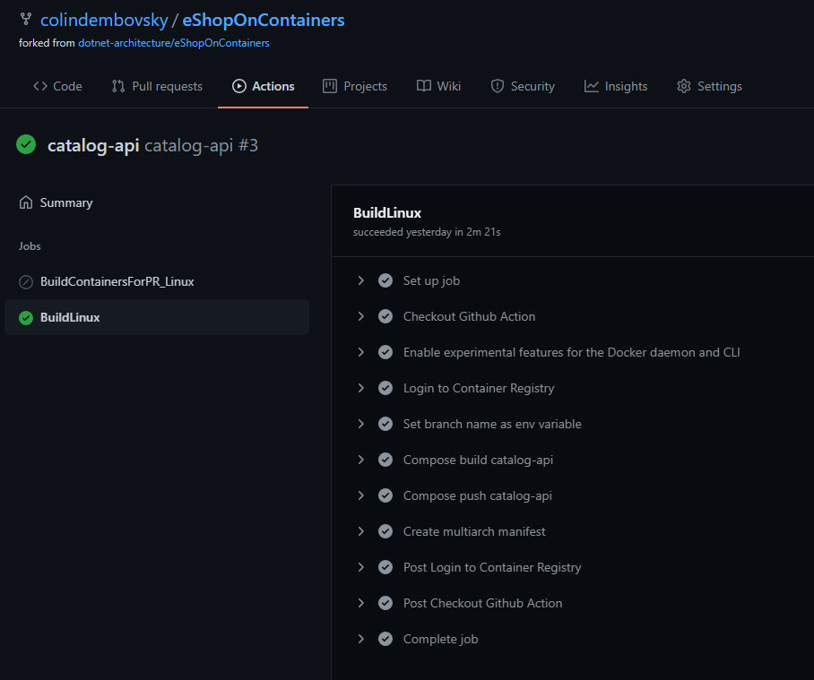Expand Compose push catalog-api step
Viewport: 814px width, 680px height.
click(360, 495)
